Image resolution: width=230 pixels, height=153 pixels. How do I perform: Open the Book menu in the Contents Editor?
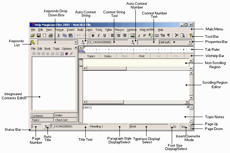tap(47, 49)
